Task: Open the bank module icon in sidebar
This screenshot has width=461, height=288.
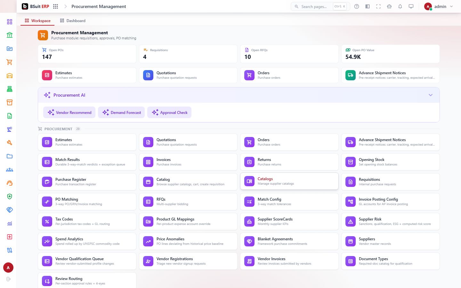Action: point(10,35)
